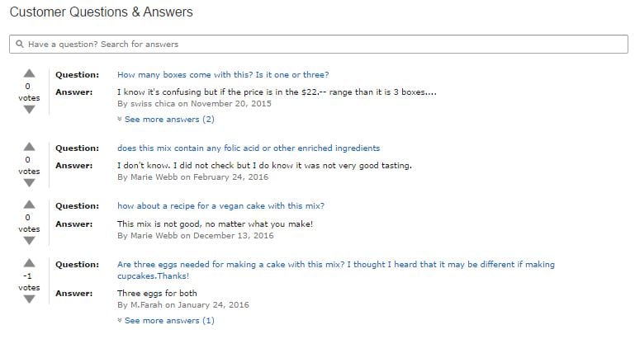Downvote the vegan cake recipe question
This screenshot has width=635, height=339.
pos(29,241)
